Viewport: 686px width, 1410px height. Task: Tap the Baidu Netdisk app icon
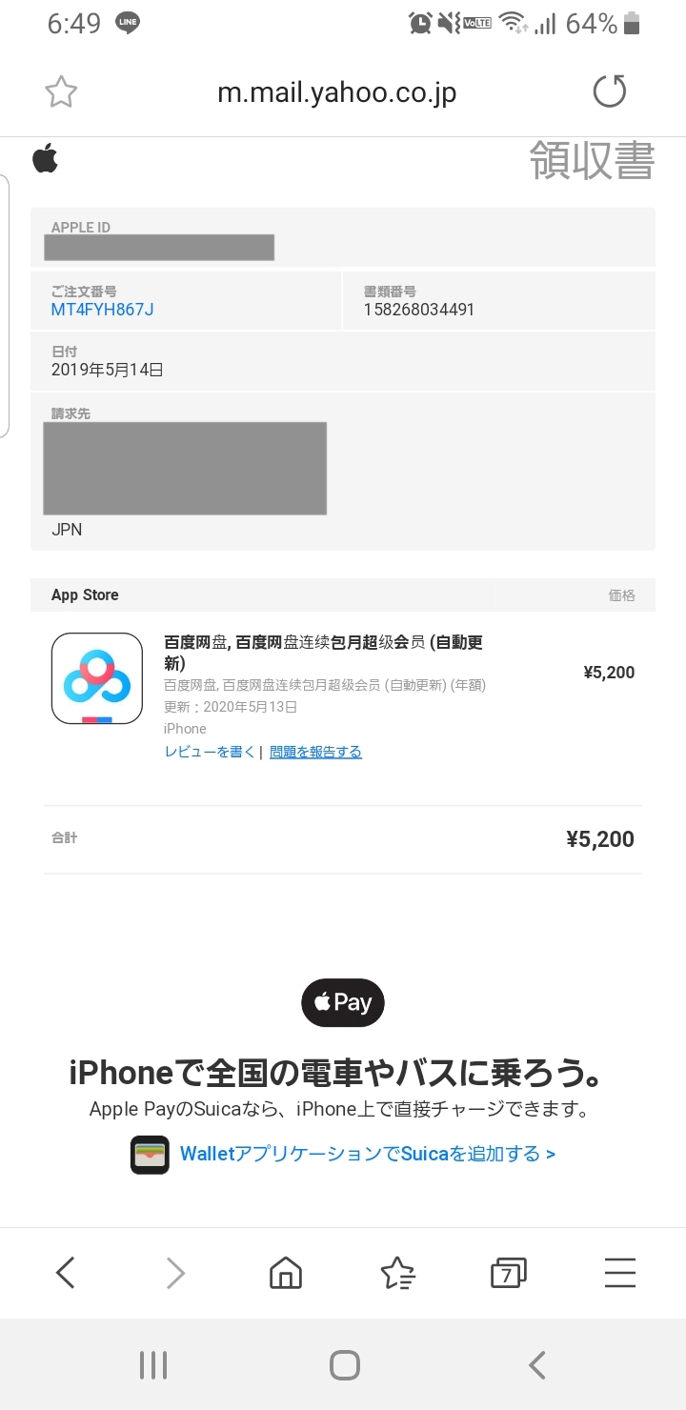coord(96,678)
